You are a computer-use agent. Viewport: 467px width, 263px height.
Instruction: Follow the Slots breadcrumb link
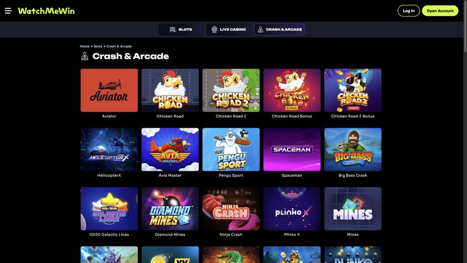pyautogui.click(x=98, y=46)
